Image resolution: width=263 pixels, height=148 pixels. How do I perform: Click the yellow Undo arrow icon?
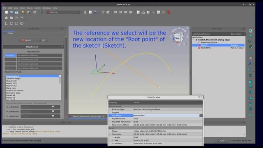tap(23, 12)
